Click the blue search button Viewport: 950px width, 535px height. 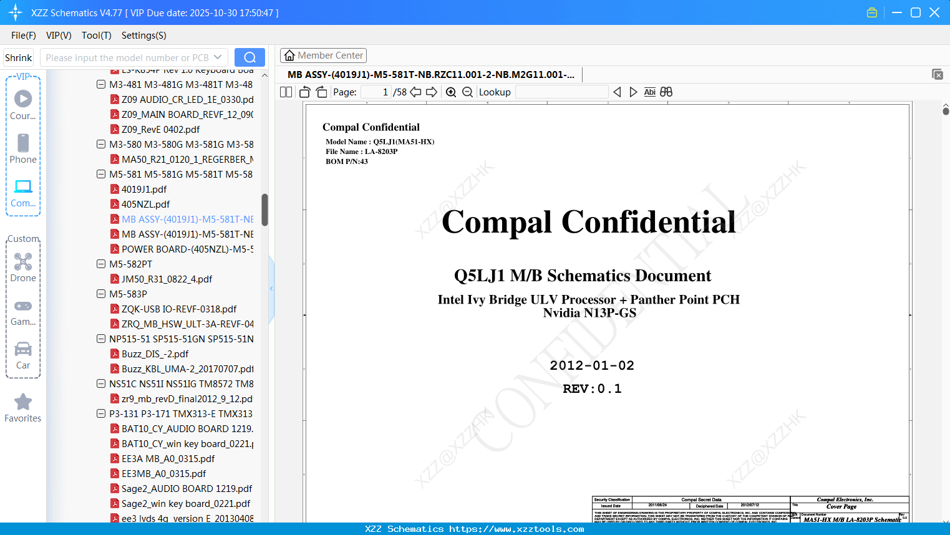250,57
